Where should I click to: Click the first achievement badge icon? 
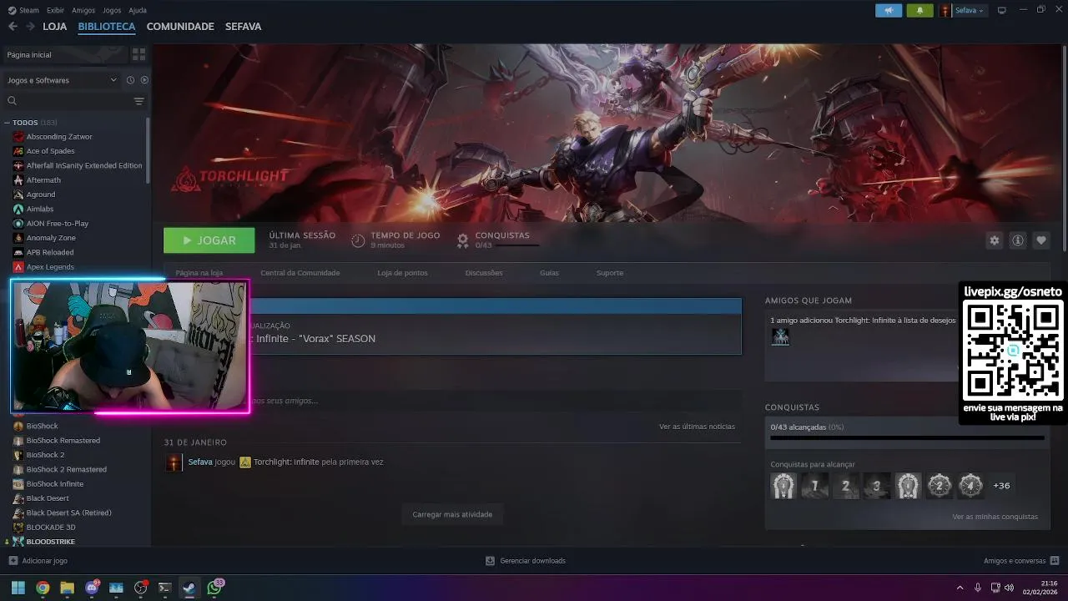(x=783, y=485)
